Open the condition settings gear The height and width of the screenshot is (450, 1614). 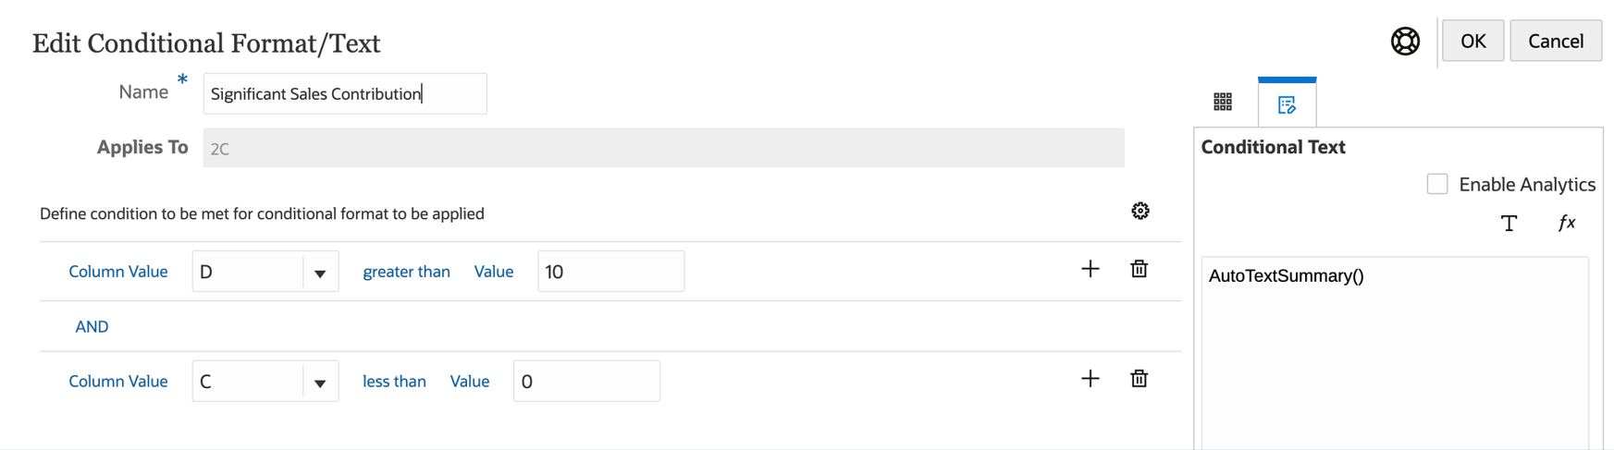(x=1140, y=212)
